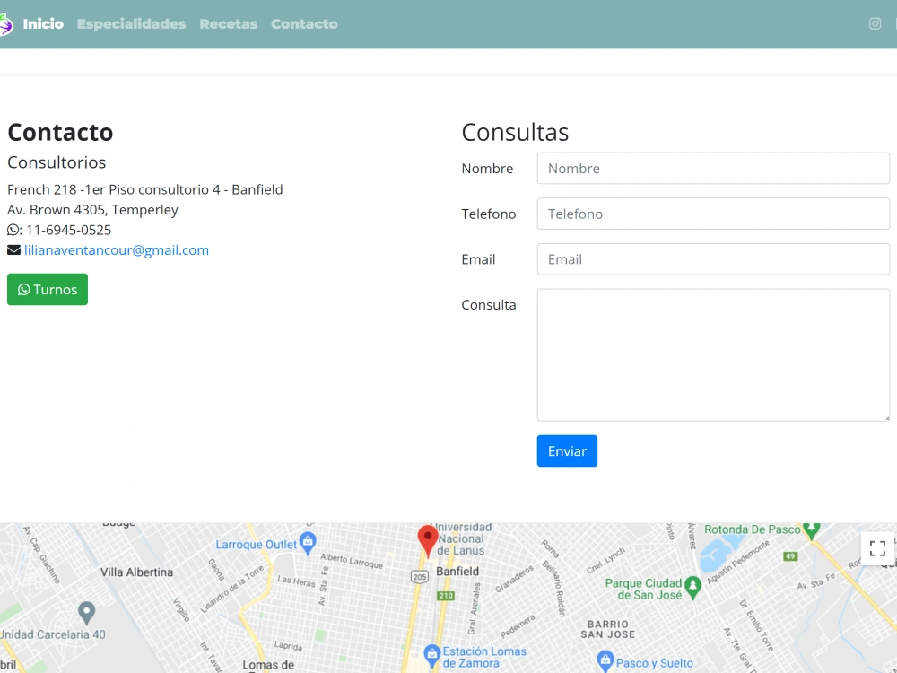Focus the Telefono input field
Screen dimensions: 897x673
pos(713,214)
